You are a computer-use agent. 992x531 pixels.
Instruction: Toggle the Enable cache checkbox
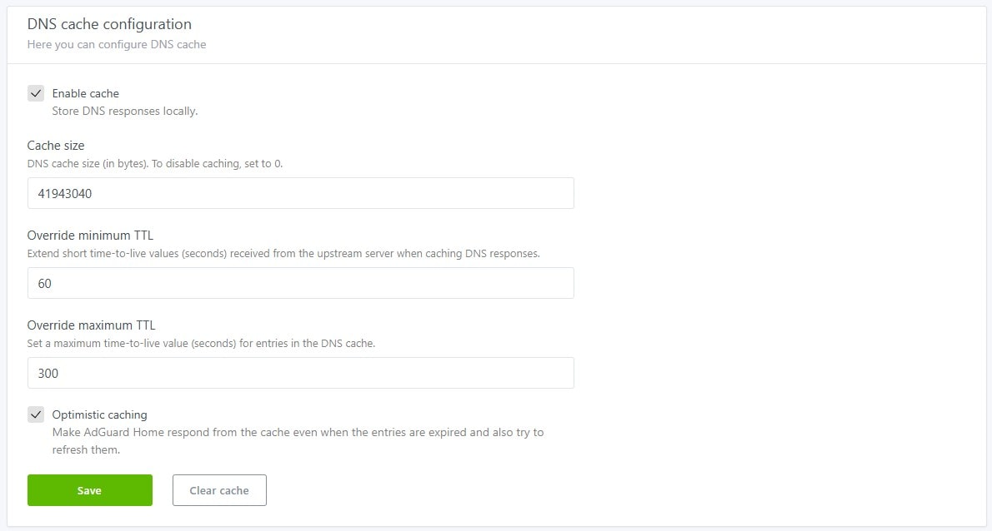[x=36, y=93]
